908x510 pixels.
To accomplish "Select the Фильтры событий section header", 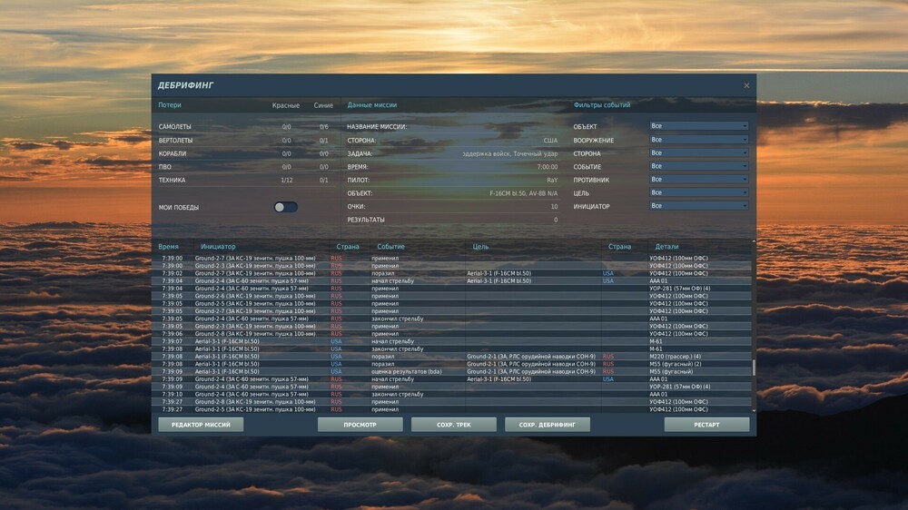I will [602, 105].
